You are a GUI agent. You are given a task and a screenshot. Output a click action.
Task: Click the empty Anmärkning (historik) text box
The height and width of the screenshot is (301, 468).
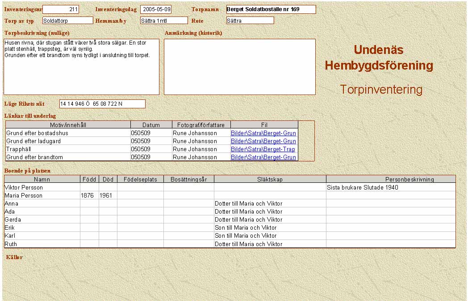239,67
